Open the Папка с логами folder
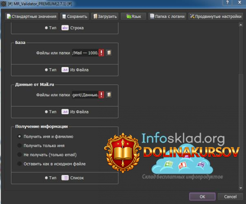Screen dimensions: 246x204 [x=167, y=16]
